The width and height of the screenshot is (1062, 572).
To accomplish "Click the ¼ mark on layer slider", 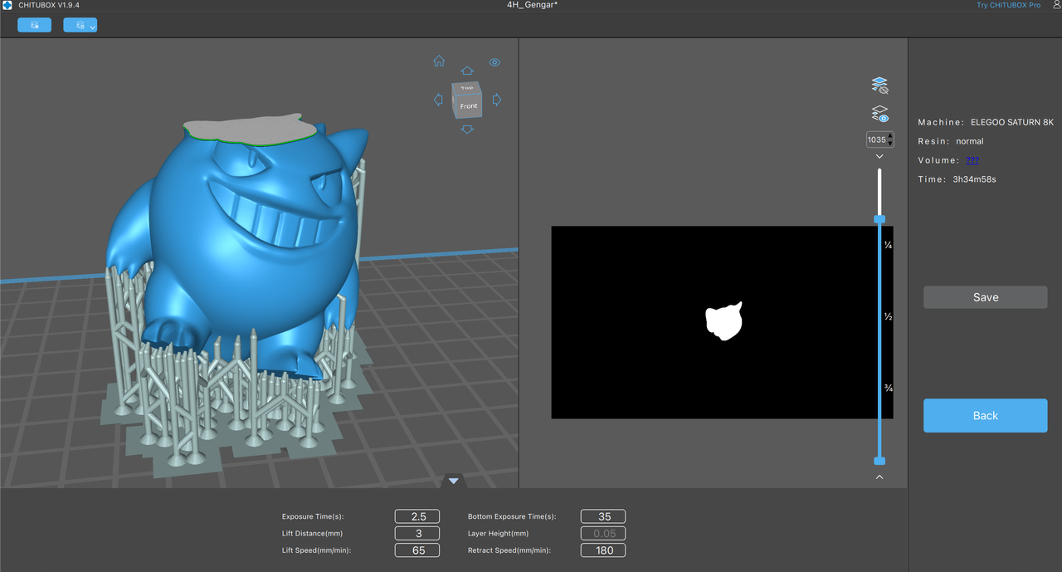I will click(888, 246).
